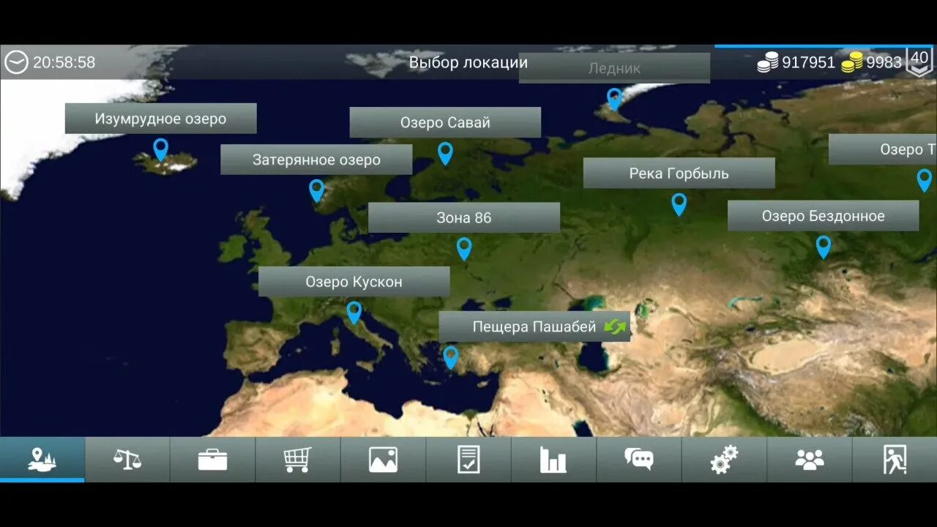
Task: Tap the map pin under Озеро Кускон
Action: (x=354, y=313)
